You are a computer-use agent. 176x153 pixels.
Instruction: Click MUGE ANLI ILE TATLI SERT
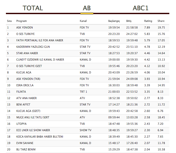[33, 117]
